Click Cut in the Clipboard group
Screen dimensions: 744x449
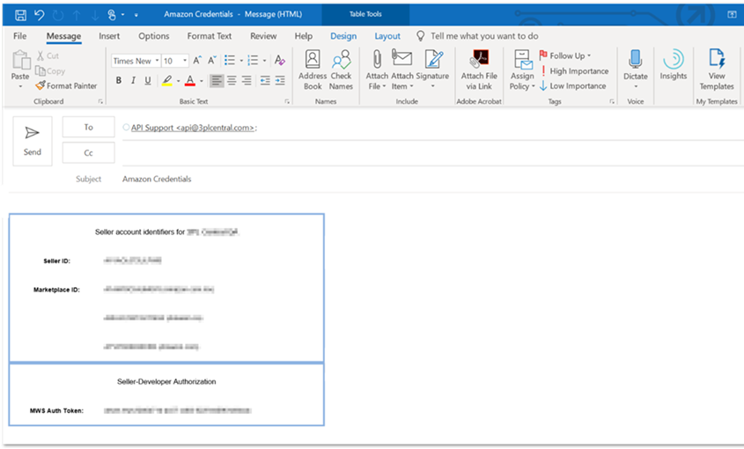click(x=48, y=56)
